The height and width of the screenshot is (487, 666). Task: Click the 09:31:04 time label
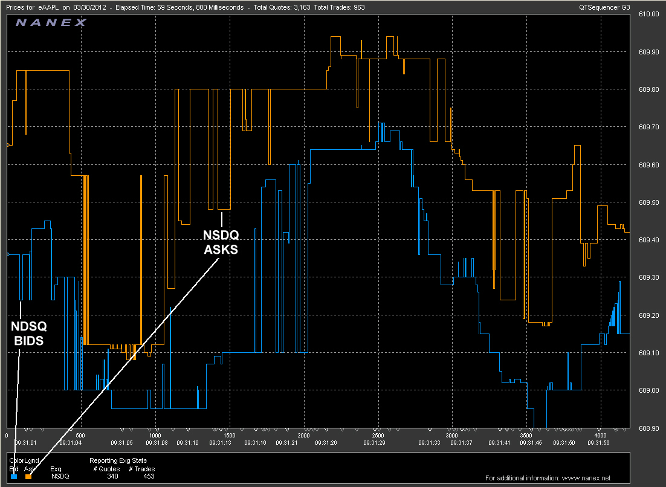click(70, 443)
